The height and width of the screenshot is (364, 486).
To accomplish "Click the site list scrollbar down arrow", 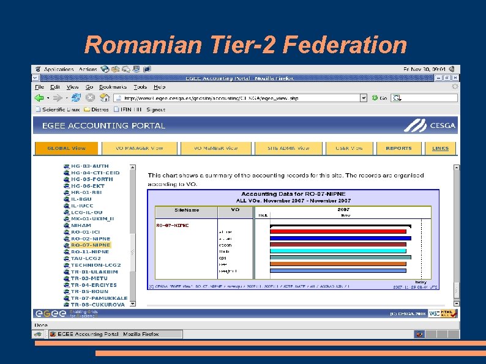I will 132,304.
